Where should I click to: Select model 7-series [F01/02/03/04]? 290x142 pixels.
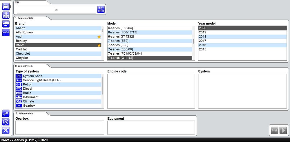point(150,53)
